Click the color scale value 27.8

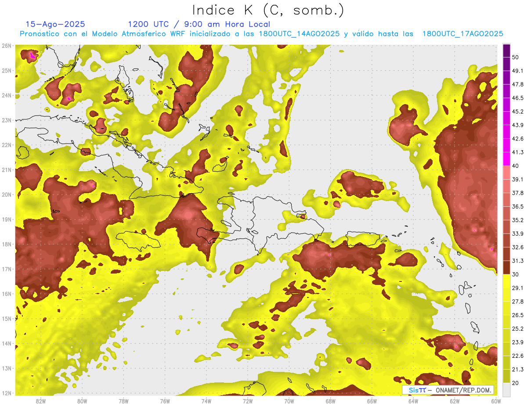point(517,301)
